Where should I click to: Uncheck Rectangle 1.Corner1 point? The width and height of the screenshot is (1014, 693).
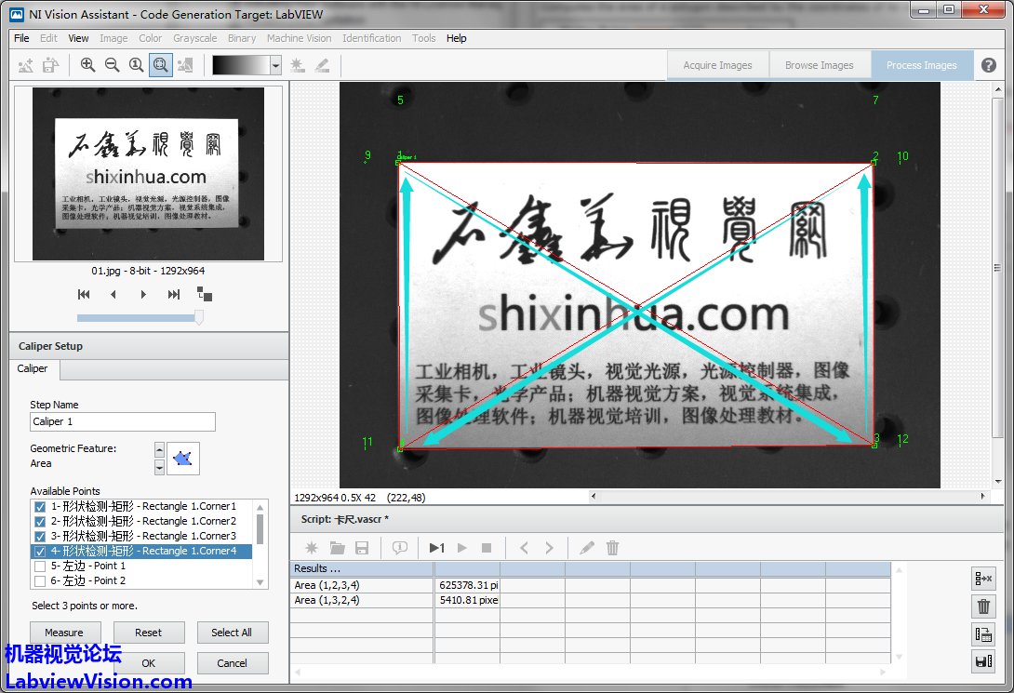pyautogui.click(x=39, y=507)
